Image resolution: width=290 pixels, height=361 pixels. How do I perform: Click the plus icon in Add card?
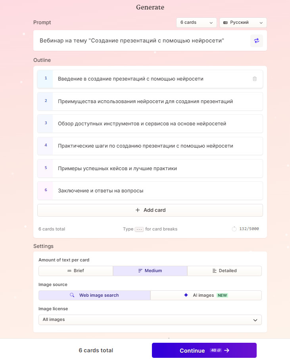point(138,210)
